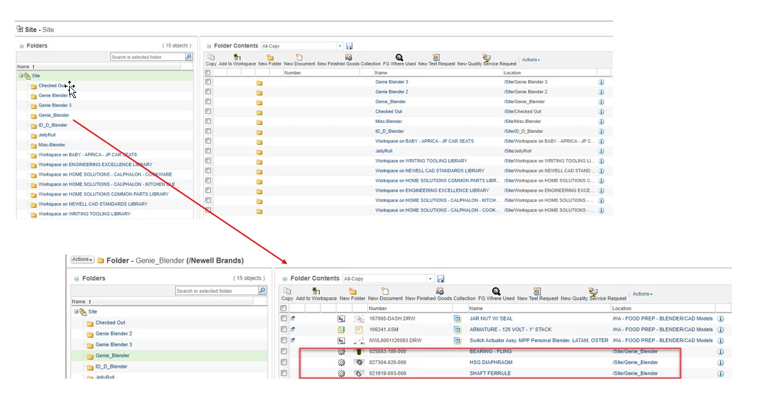The width and height of the screenshot is (757, 405).
Task: Check the box for the Genie Blender 3 row
Action: tap(208, 81)
